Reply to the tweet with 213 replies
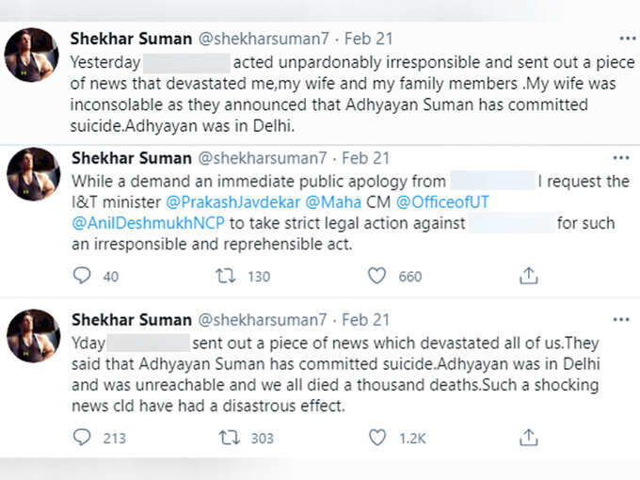 pos(82,437)
